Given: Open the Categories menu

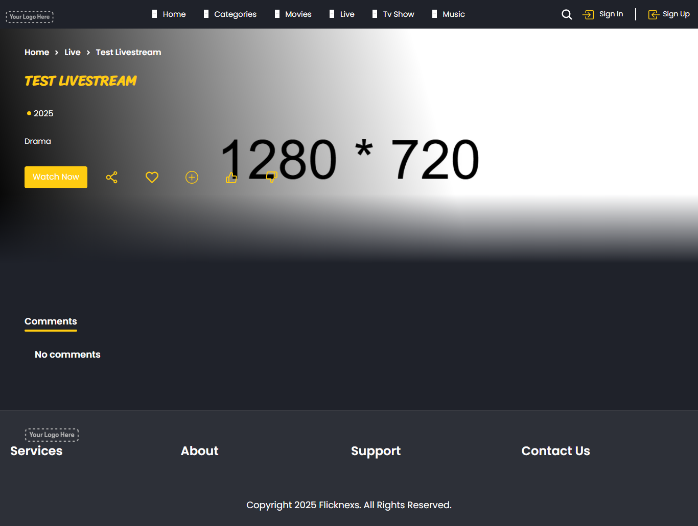Looking at the screenshot, I should coord(235,14).
